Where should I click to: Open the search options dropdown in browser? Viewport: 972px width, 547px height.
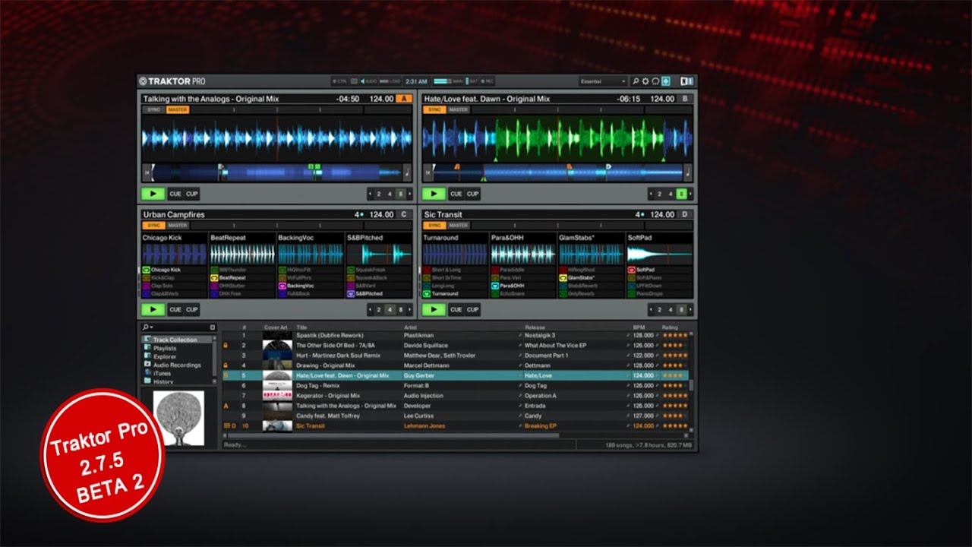point(147,327)
